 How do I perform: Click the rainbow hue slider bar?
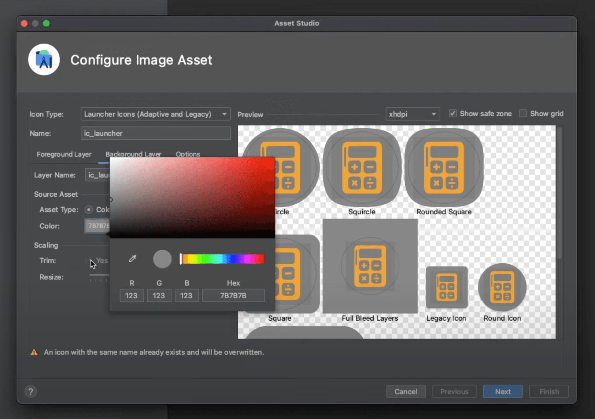[x=223, y=259]
